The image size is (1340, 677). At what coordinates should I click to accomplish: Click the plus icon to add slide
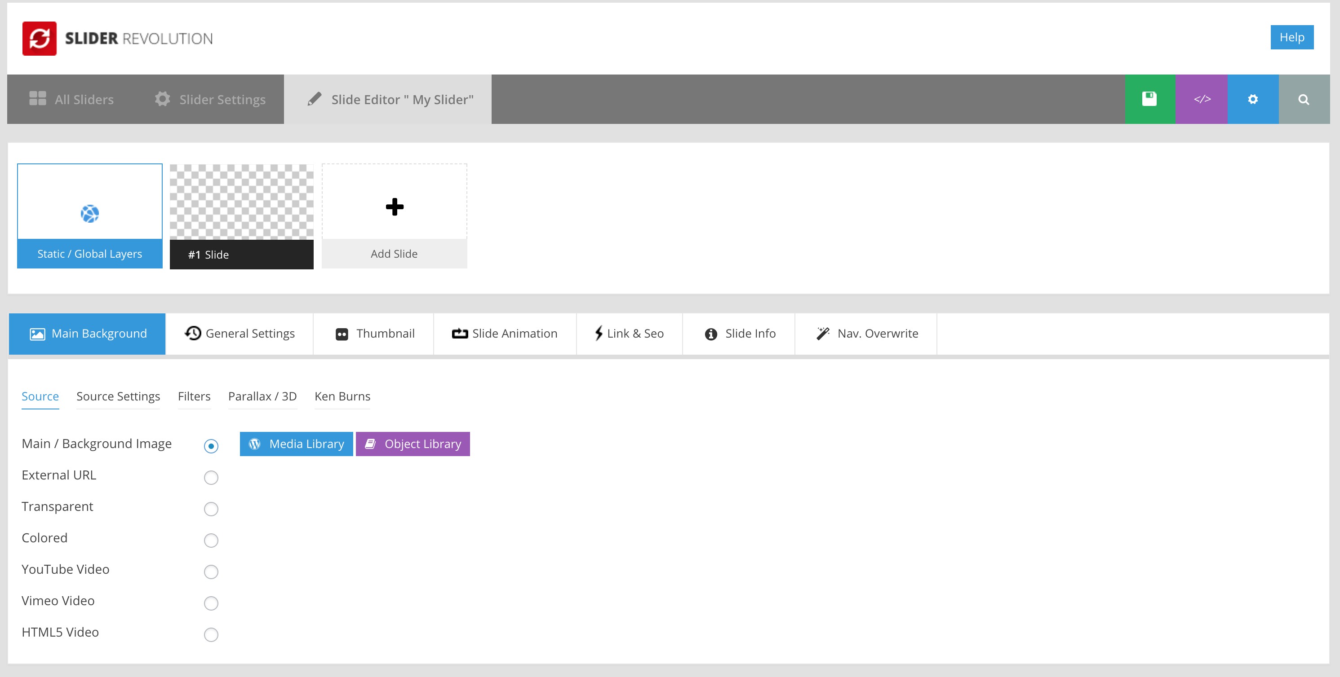395,207
